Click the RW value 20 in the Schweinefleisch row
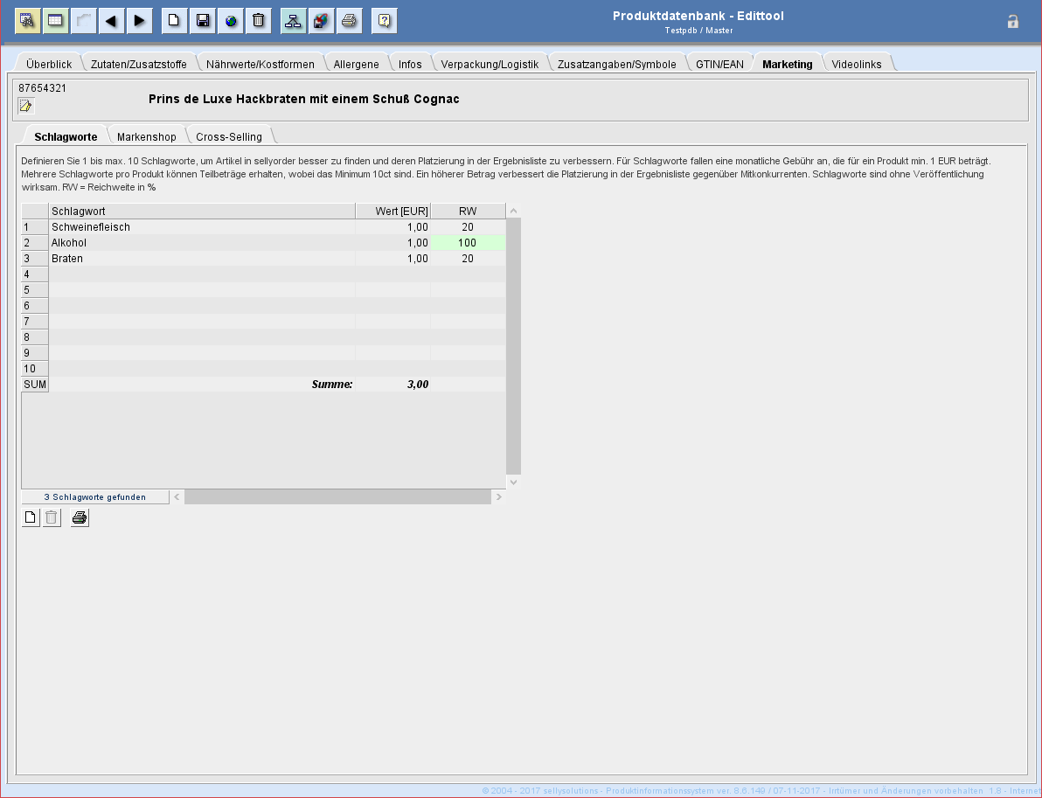 click(468, 226)
